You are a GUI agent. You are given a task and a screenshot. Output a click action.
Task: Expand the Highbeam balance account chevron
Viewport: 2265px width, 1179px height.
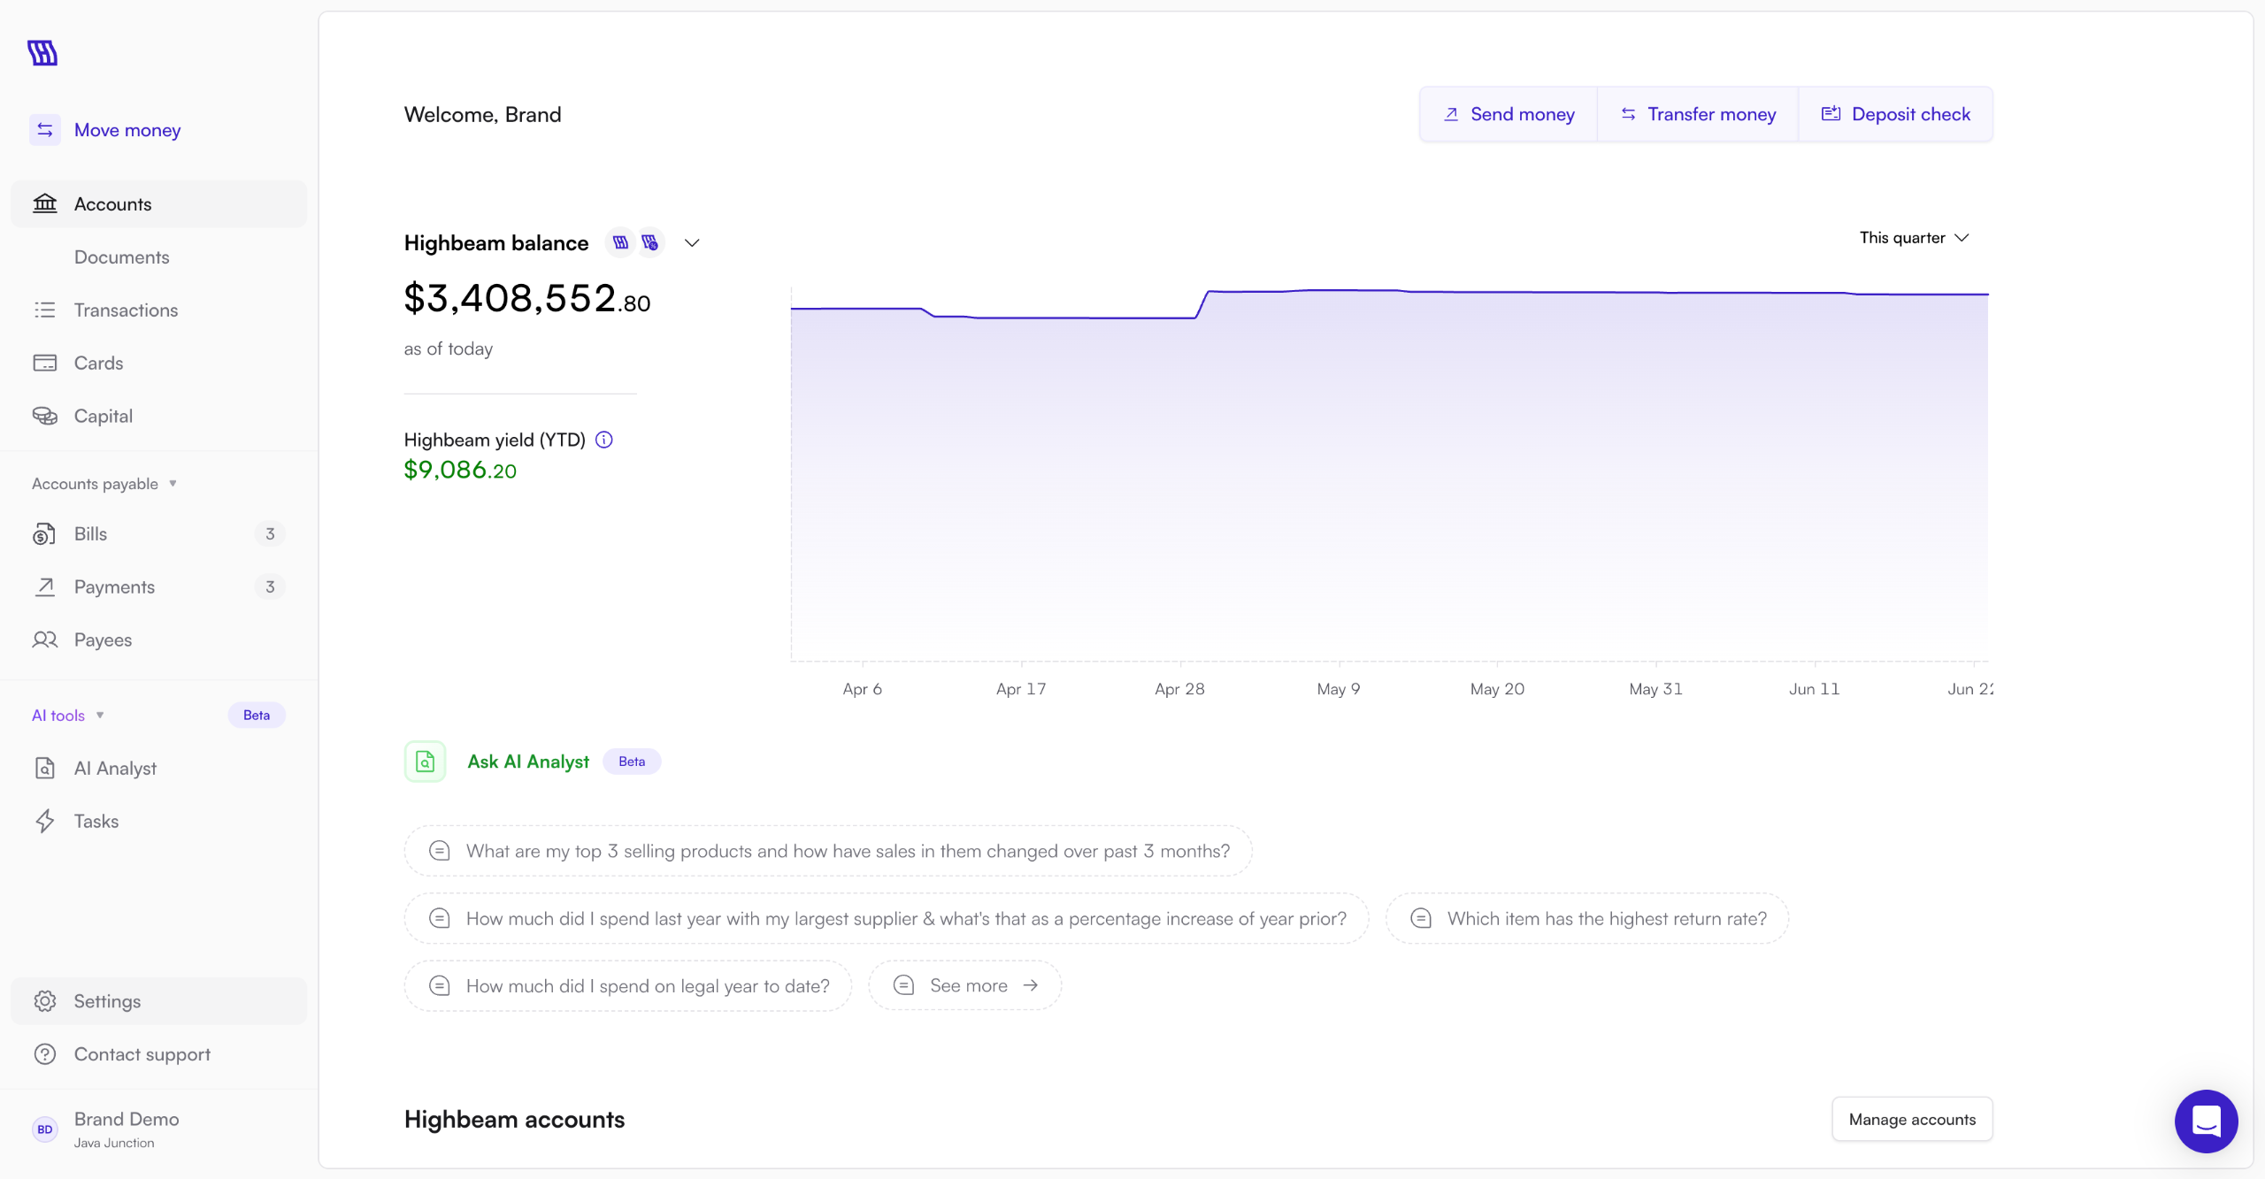coord(692,243)
